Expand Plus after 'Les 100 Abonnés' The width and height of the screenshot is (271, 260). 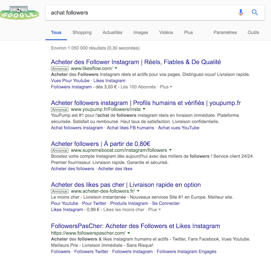(x=166, y=87)
